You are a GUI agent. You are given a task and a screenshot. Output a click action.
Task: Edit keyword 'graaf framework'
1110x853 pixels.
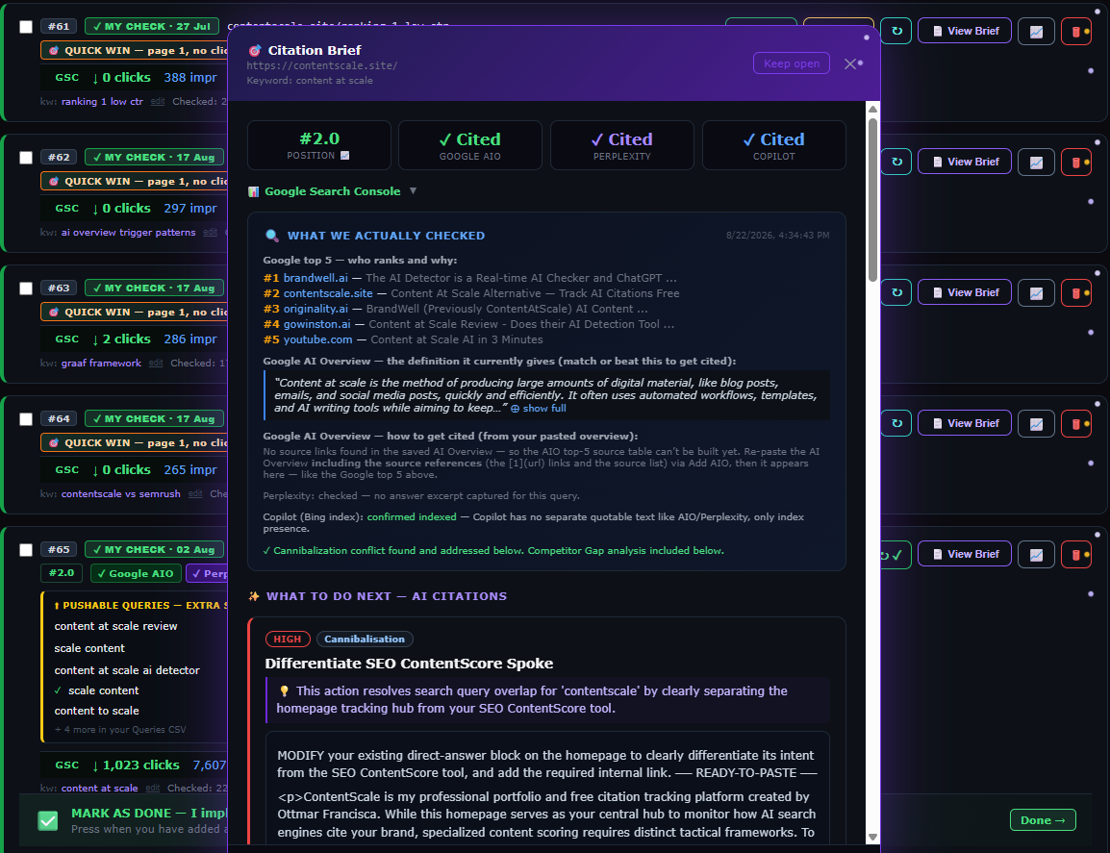point(156,364)
